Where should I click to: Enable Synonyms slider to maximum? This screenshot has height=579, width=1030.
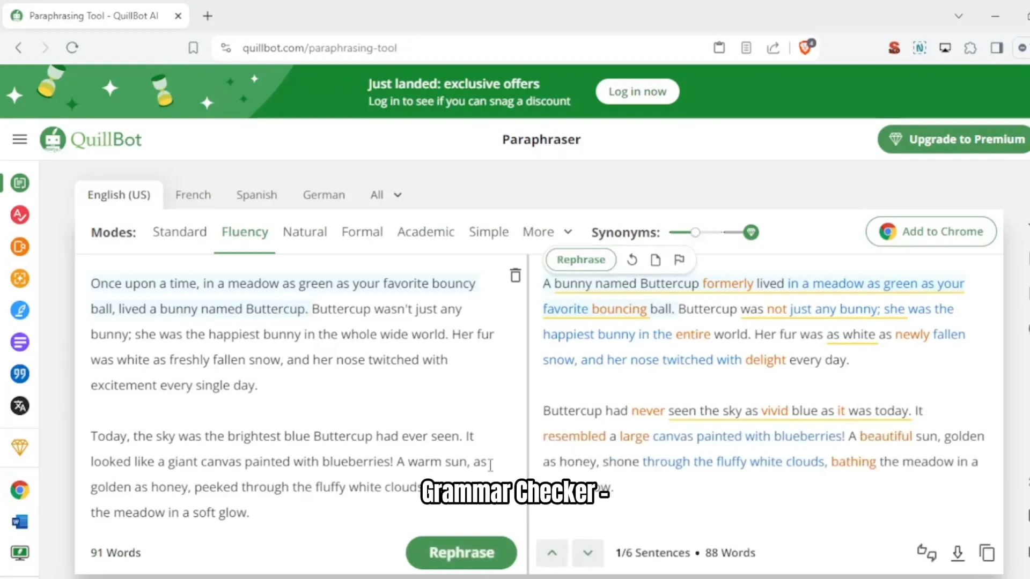point(751,232)
